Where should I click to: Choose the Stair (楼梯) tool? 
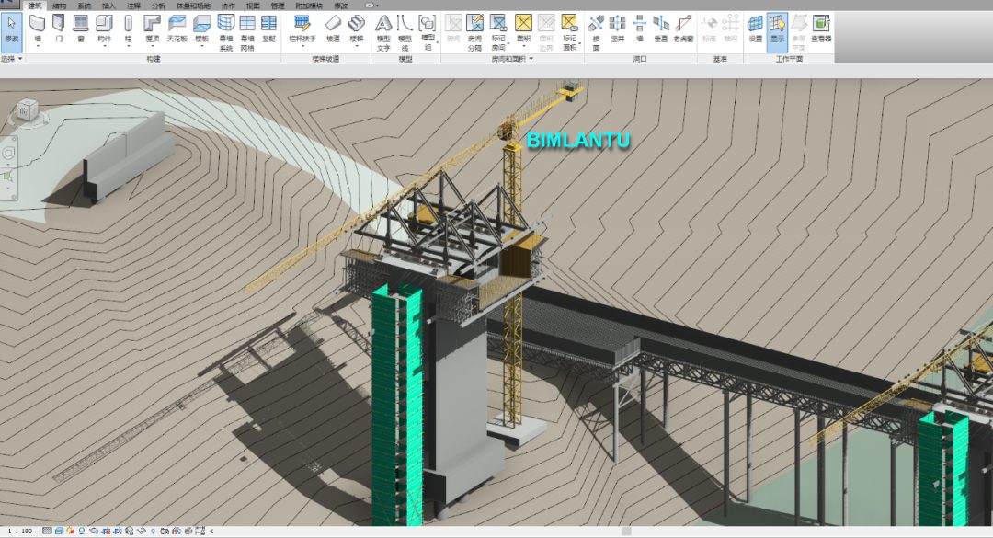point(357,29)
